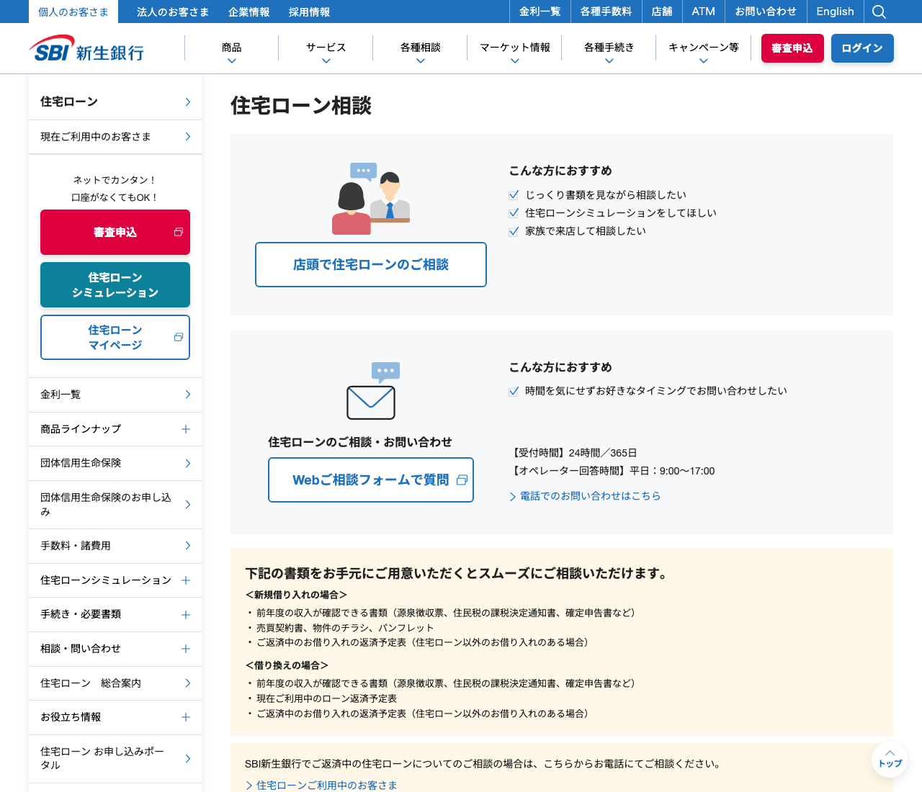Click checkmark for 家族で来店して相談したい
This screenshot has height=792, width=922.
point(514,231)
